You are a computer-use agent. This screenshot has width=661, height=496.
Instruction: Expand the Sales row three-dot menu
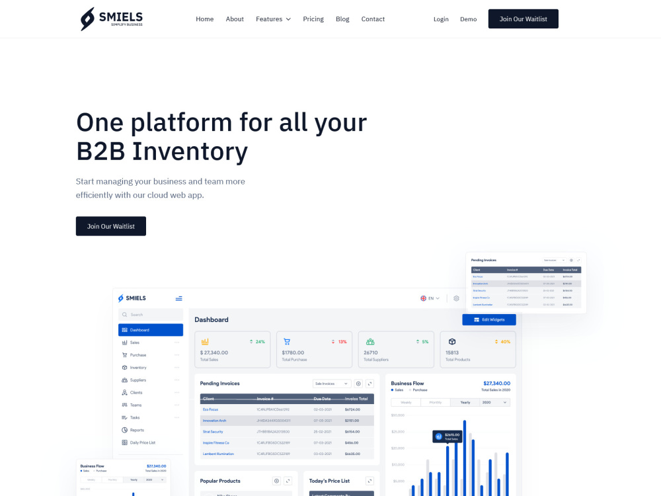point(176,343)
